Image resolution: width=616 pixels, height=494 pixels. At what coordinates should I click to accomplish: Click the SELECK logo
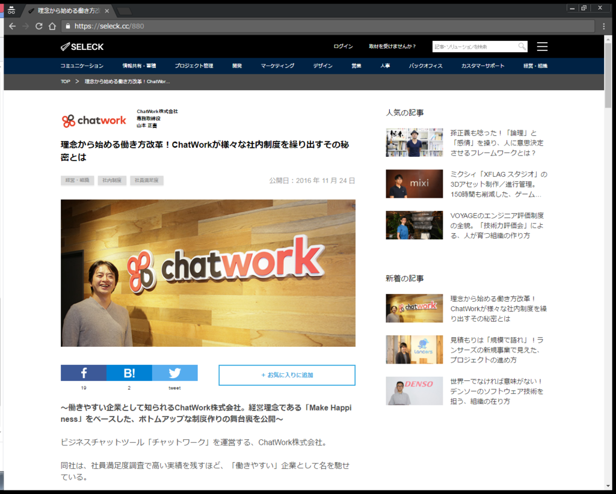(x=82, y=47)
